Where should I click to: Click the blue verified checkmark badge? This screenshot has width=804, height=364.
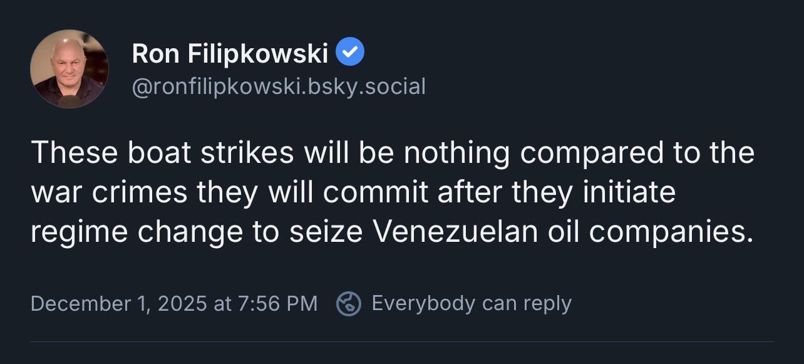[350, 54]
